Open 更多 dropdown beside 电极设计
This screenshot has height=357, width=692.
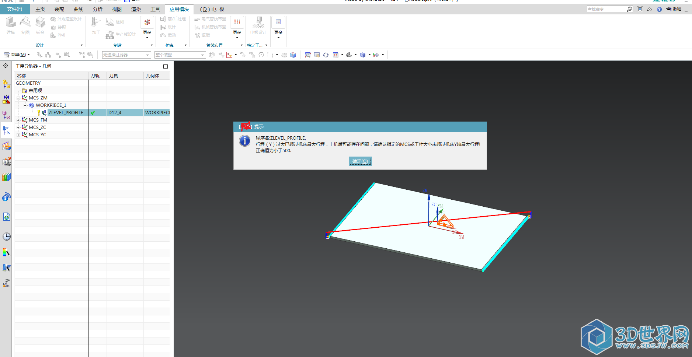[278, 28]
